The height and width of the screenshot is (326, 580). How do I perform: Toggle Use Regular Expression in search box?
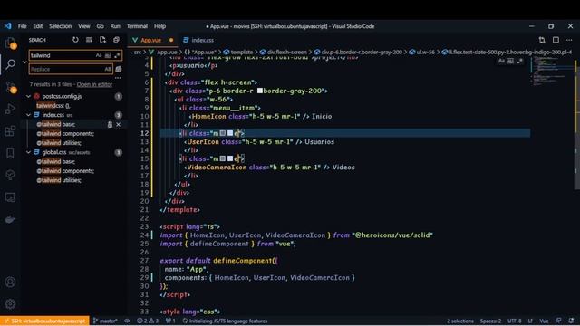pyautogui.click(x=117, y=55)
